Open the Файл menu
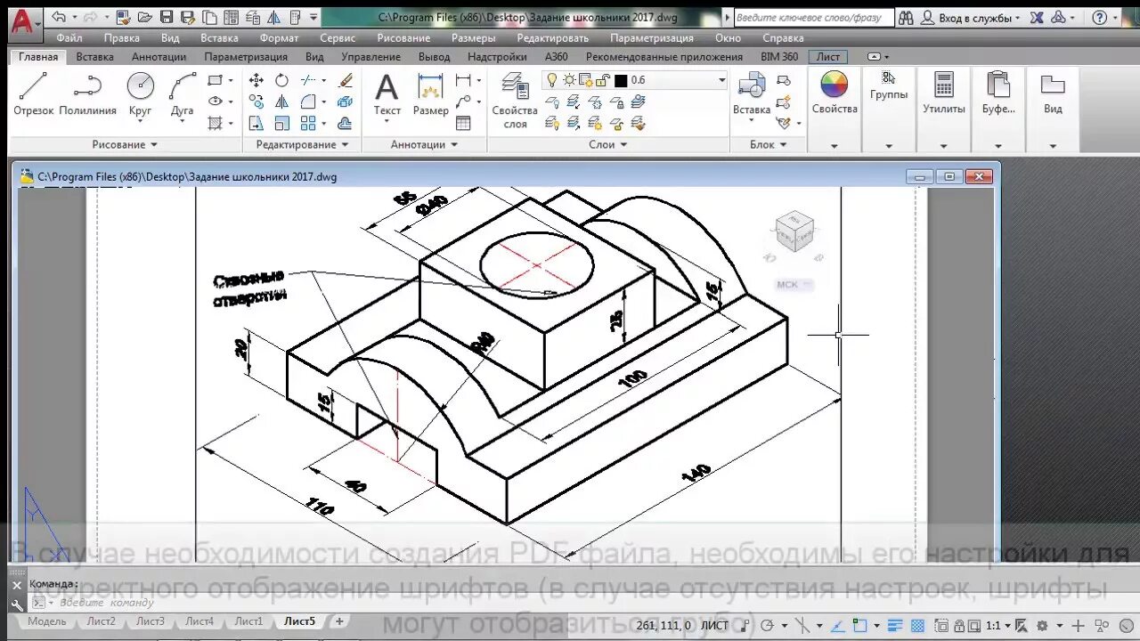This screenshot has height=641, width=1140. coord(69,37)
